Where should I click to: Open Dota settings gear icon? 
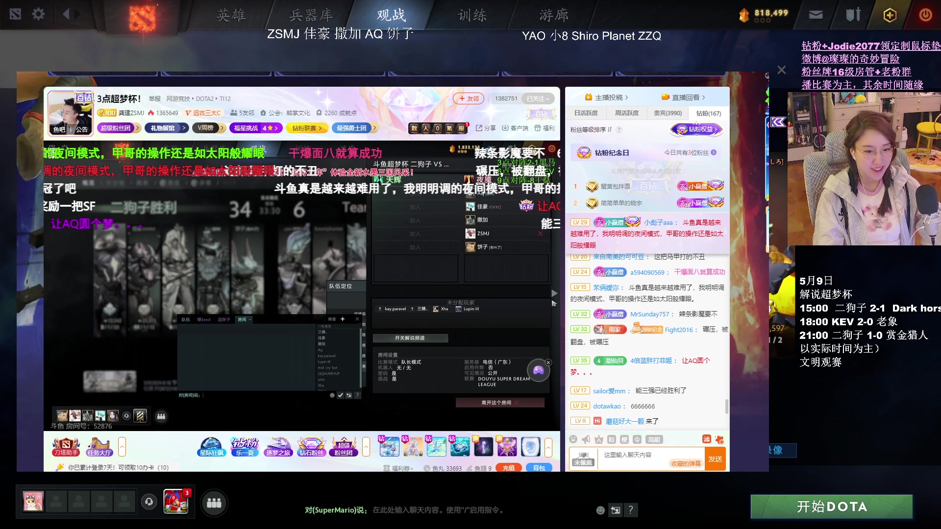[x=38, y=14]
